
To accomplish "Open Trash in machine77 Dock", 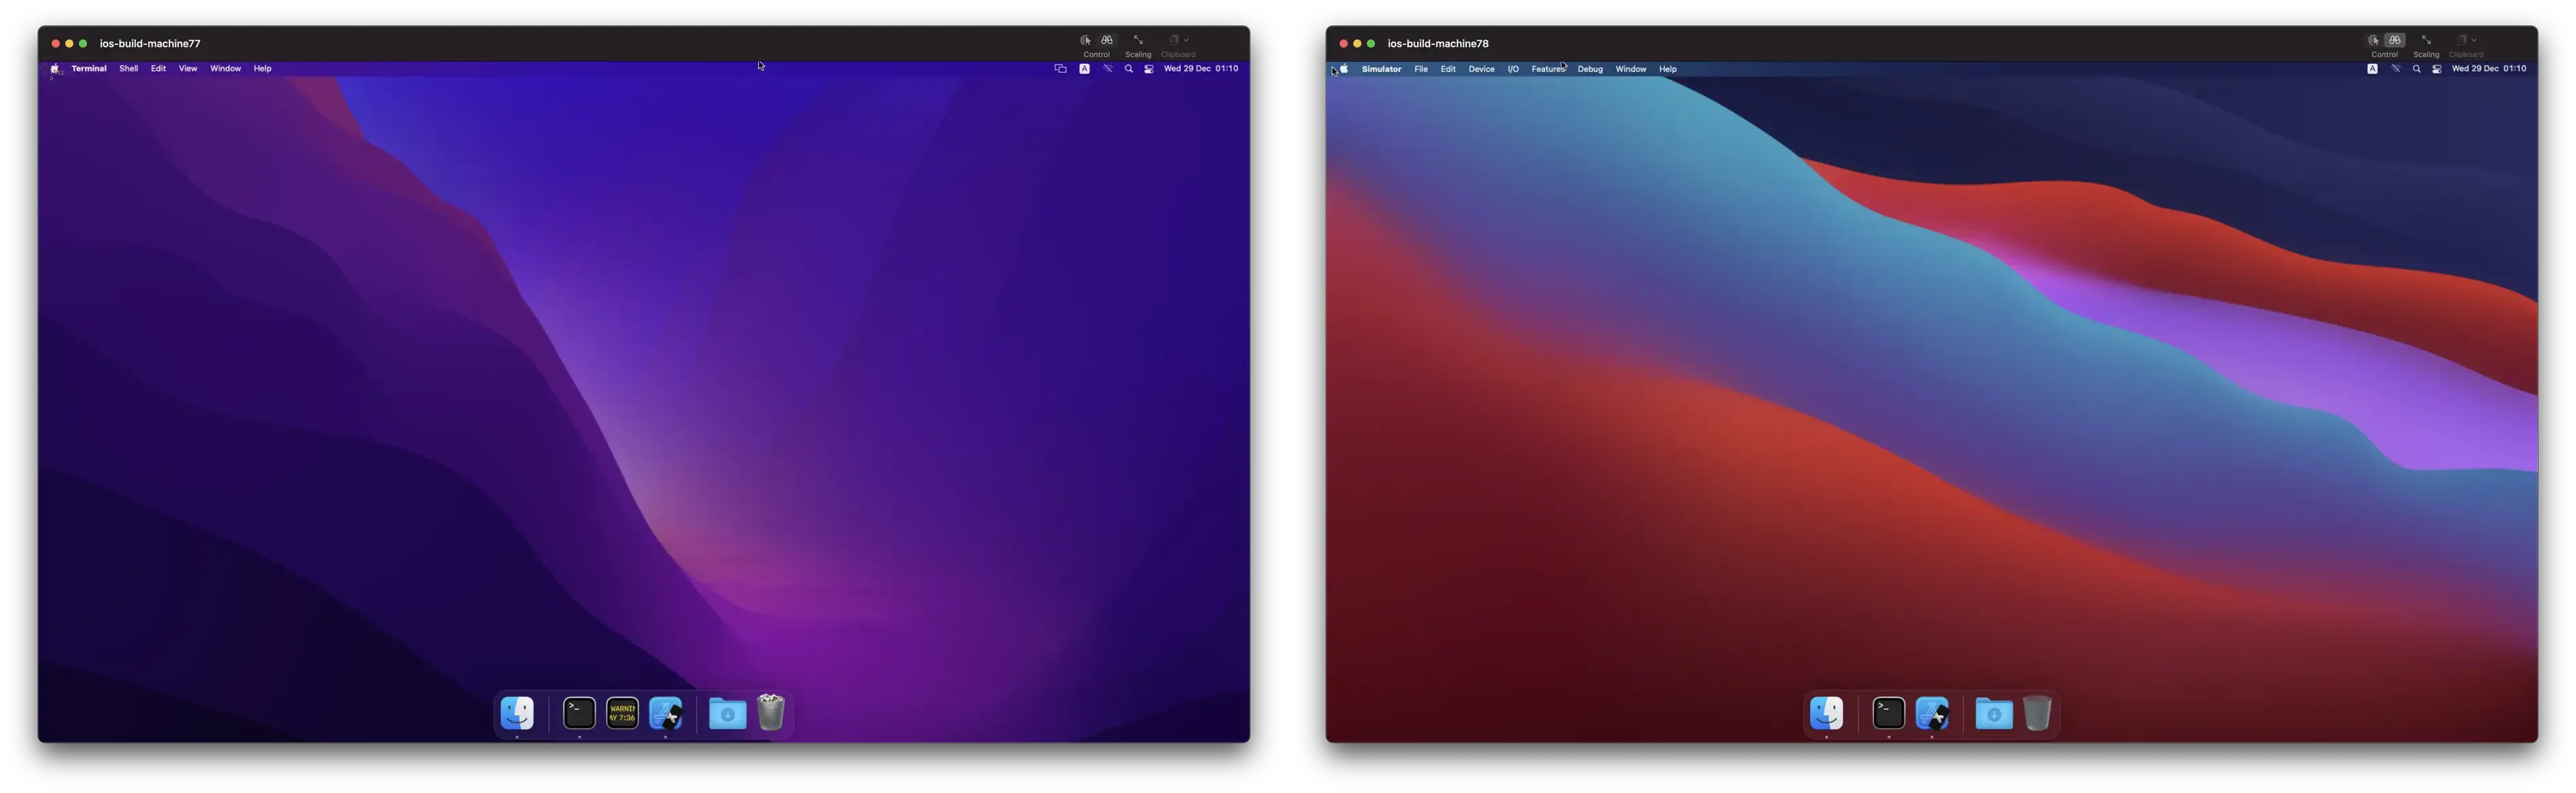I will pyautogui.click(x=770, y=713).
